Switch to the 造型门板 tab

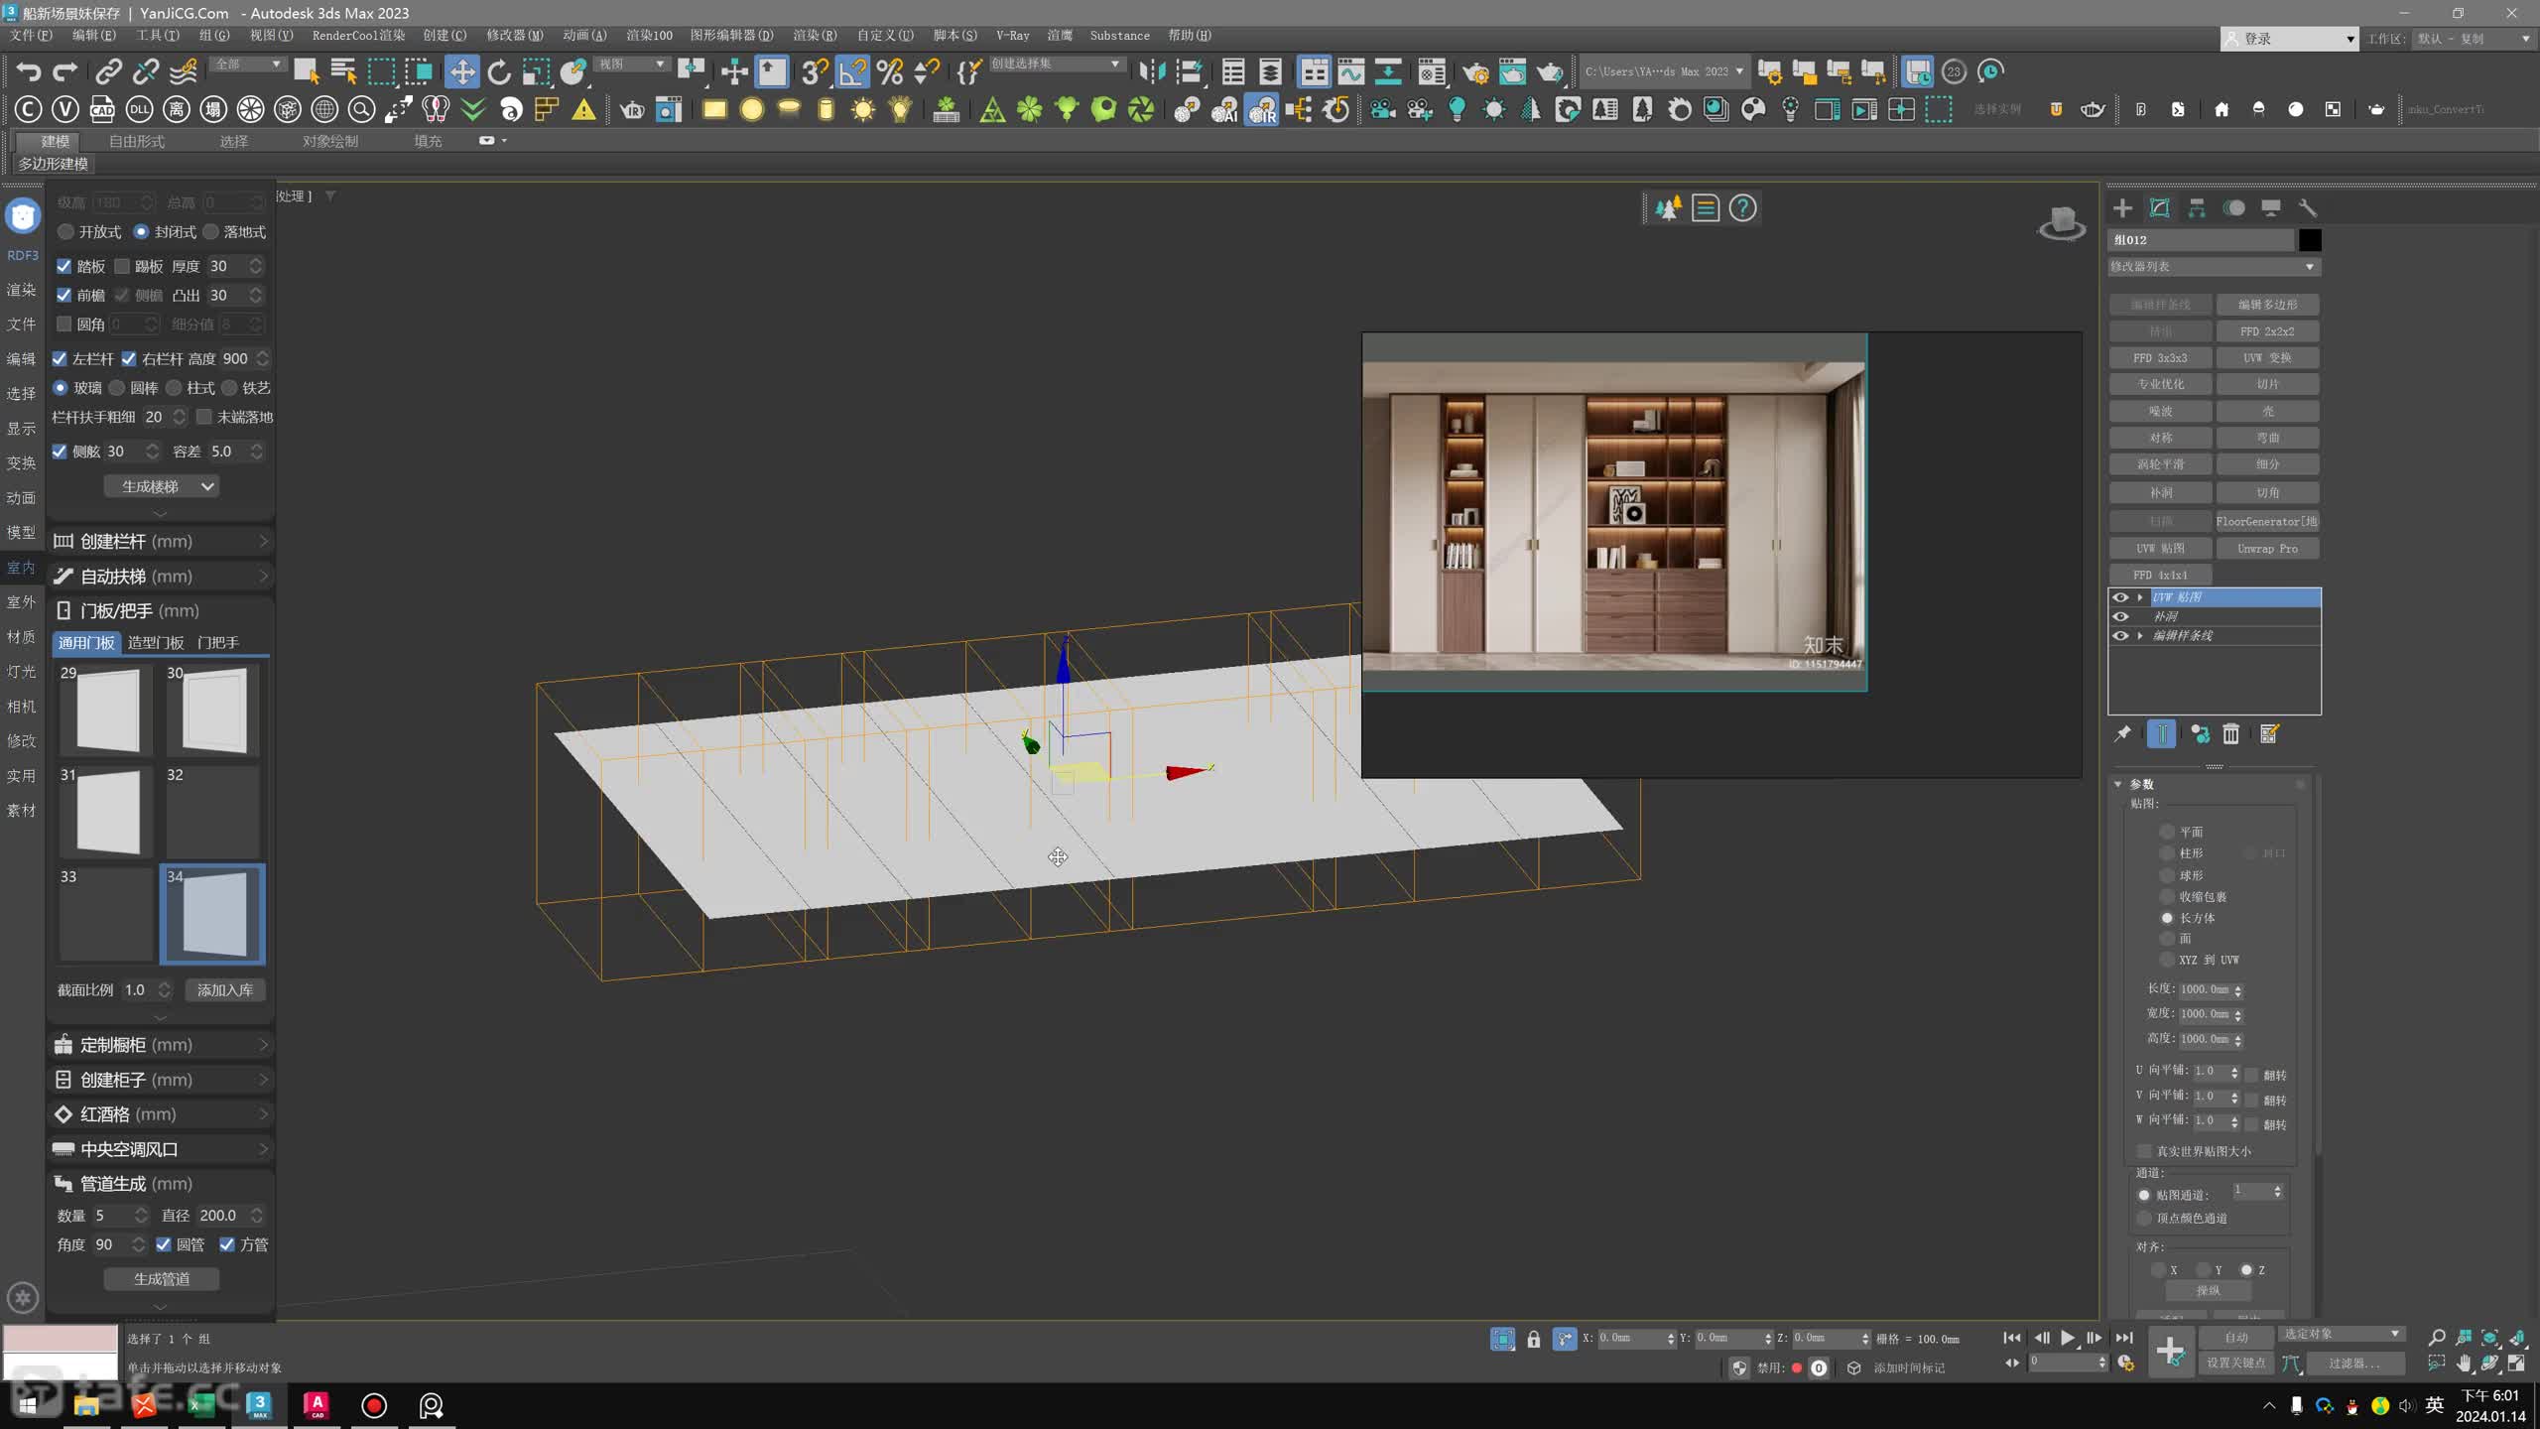click(x=156, y=643)
